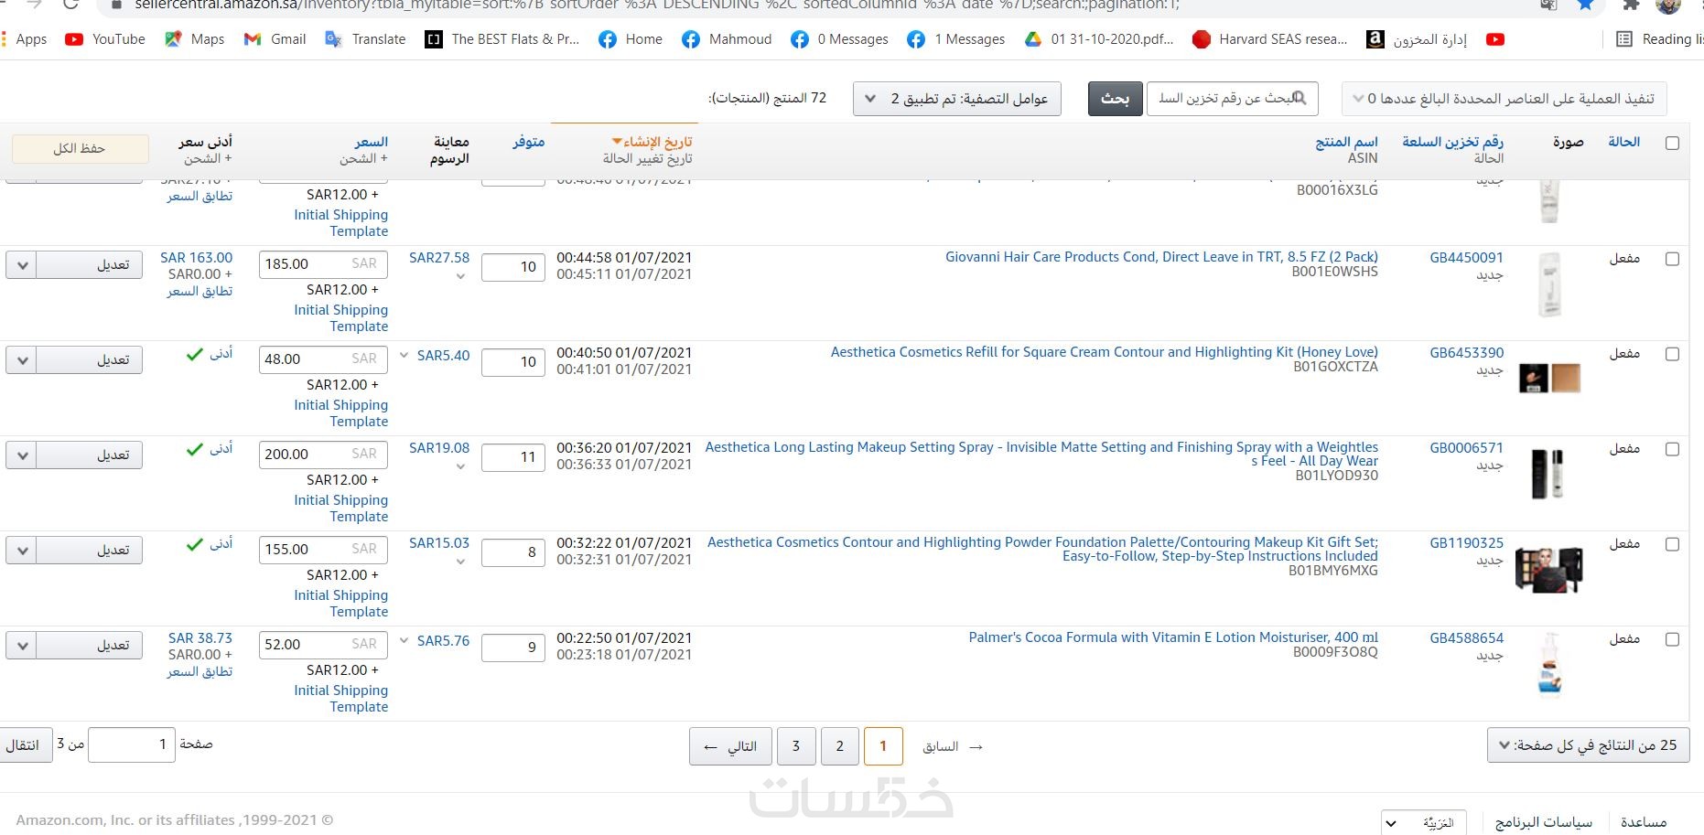This screenshot has width=1704, height=835.
Task: Open the Apps shortcut in bookmarks bar
Action: pyautogui.click(x=24, y=39)
